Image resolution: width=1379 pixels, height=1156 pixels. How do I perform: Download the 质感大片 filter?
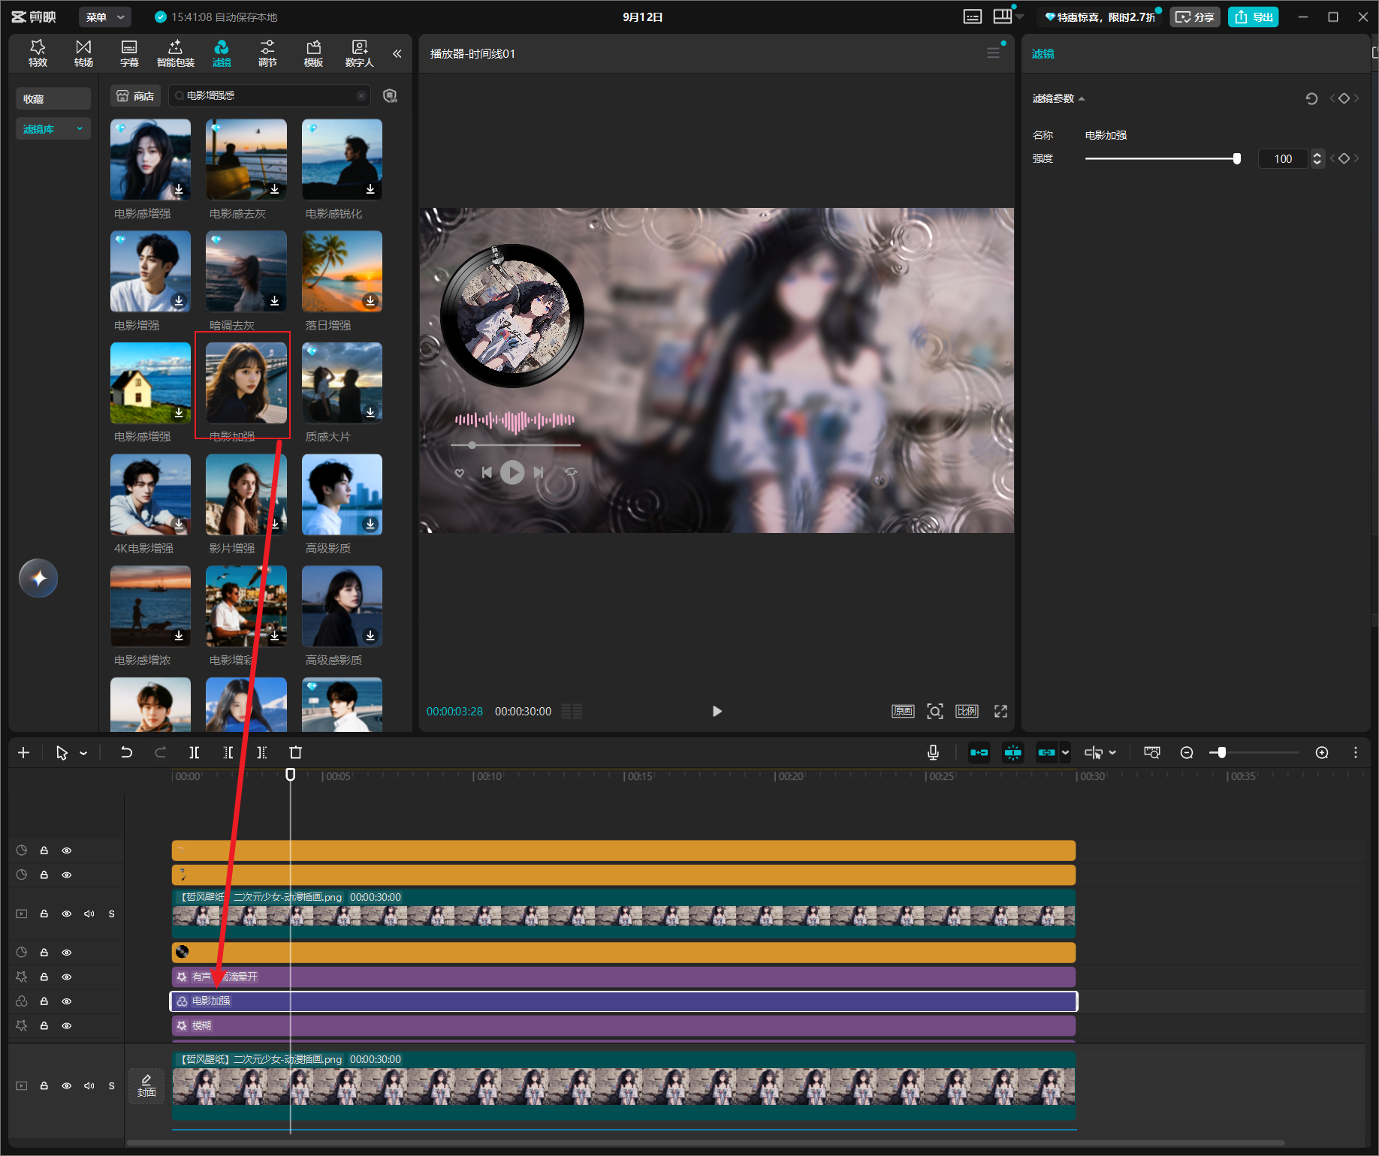(x=370, y=412)
